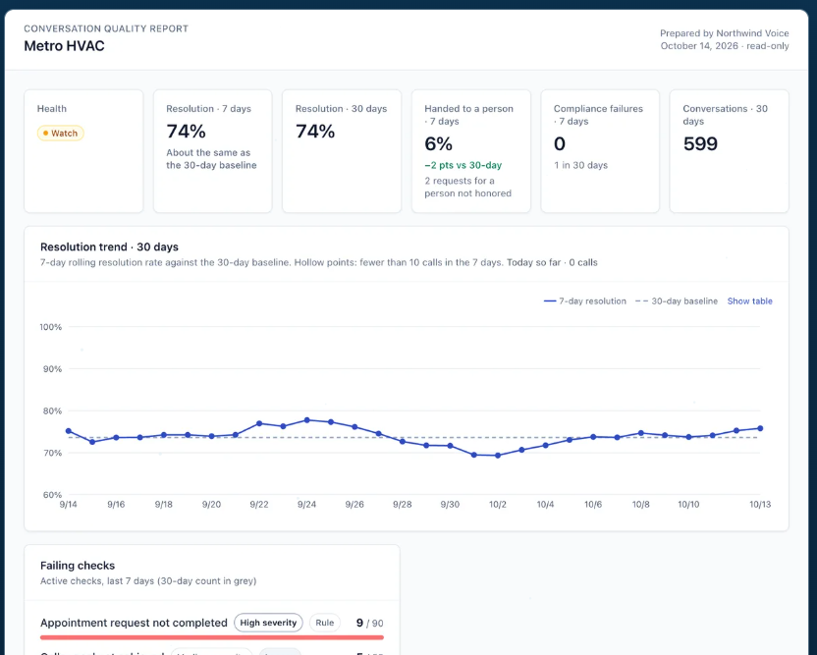This screenshot has height=655, width=817.
Task: Click the "9 / 90" failing count
Action: 369,623
